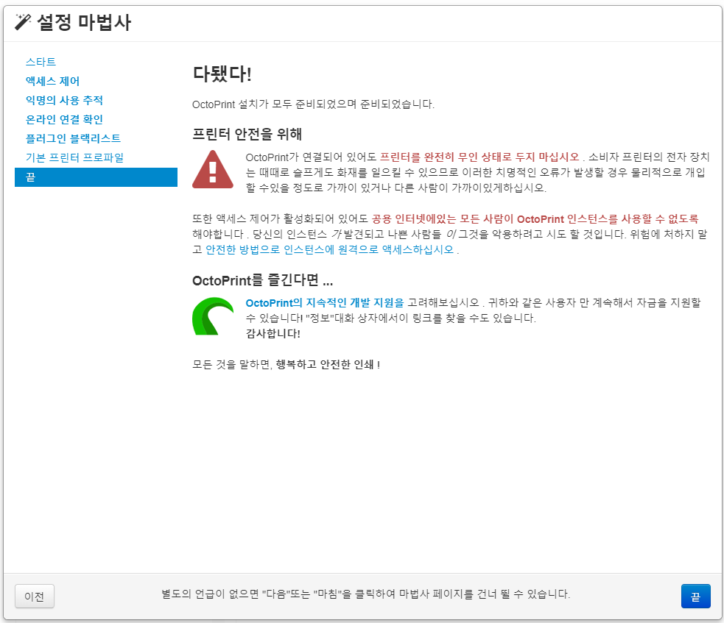
Task: Click the OctoPrint를 즐긴다면 ... heading
Action: pos(263,280)
